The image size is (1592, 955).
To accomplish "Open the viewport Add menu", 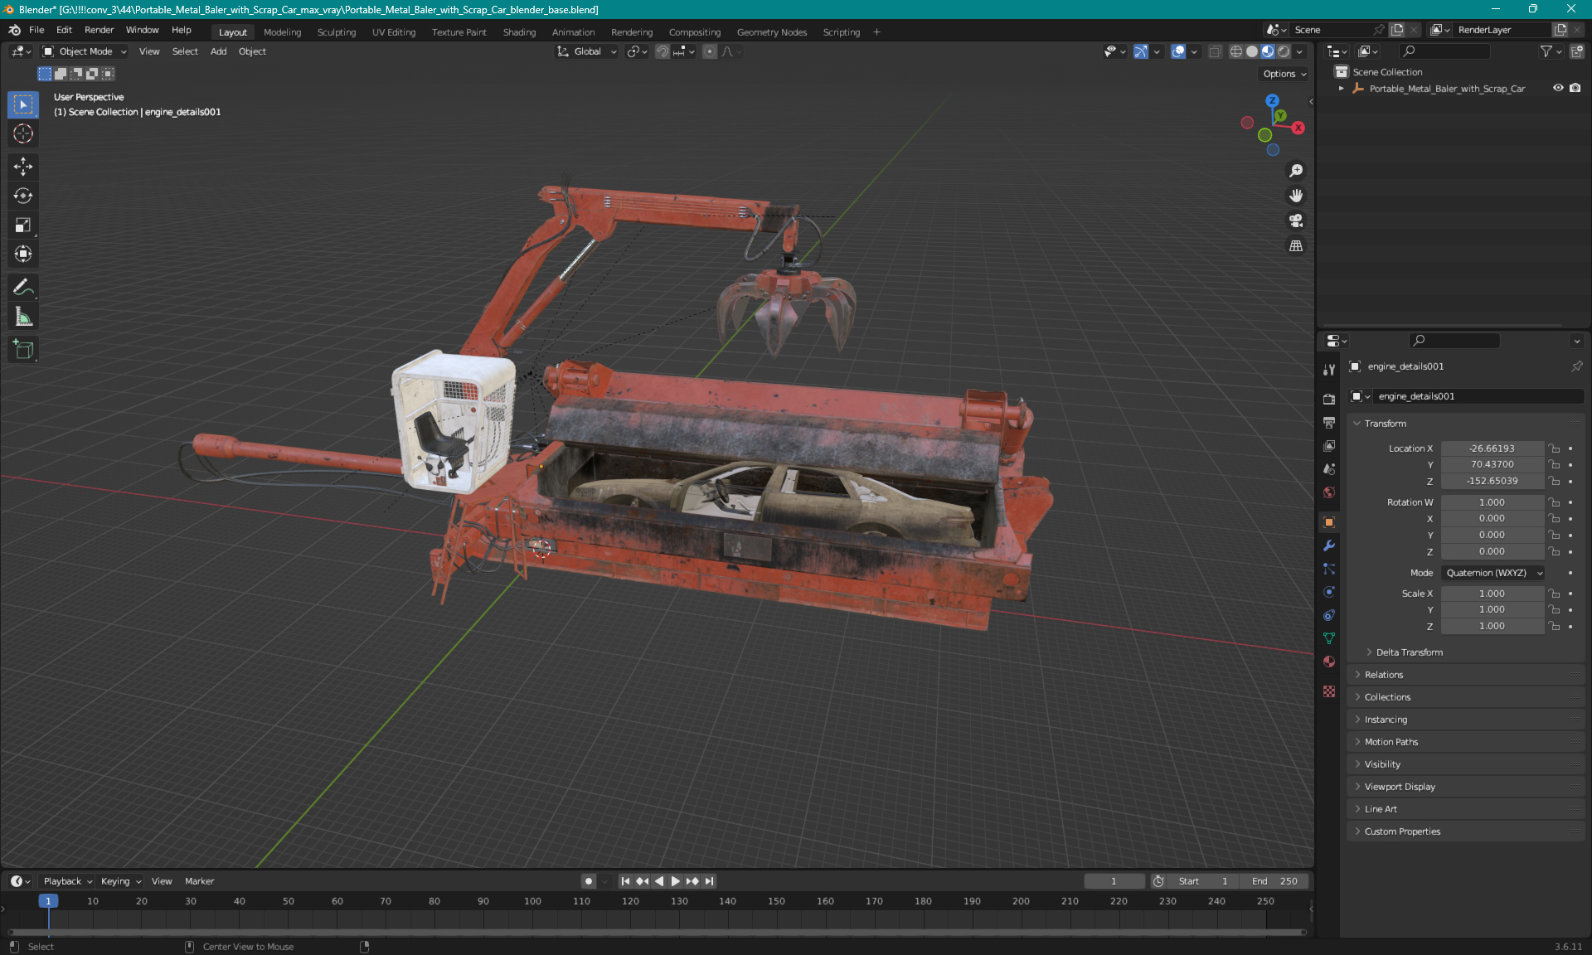I will click(x=218, y=51).
